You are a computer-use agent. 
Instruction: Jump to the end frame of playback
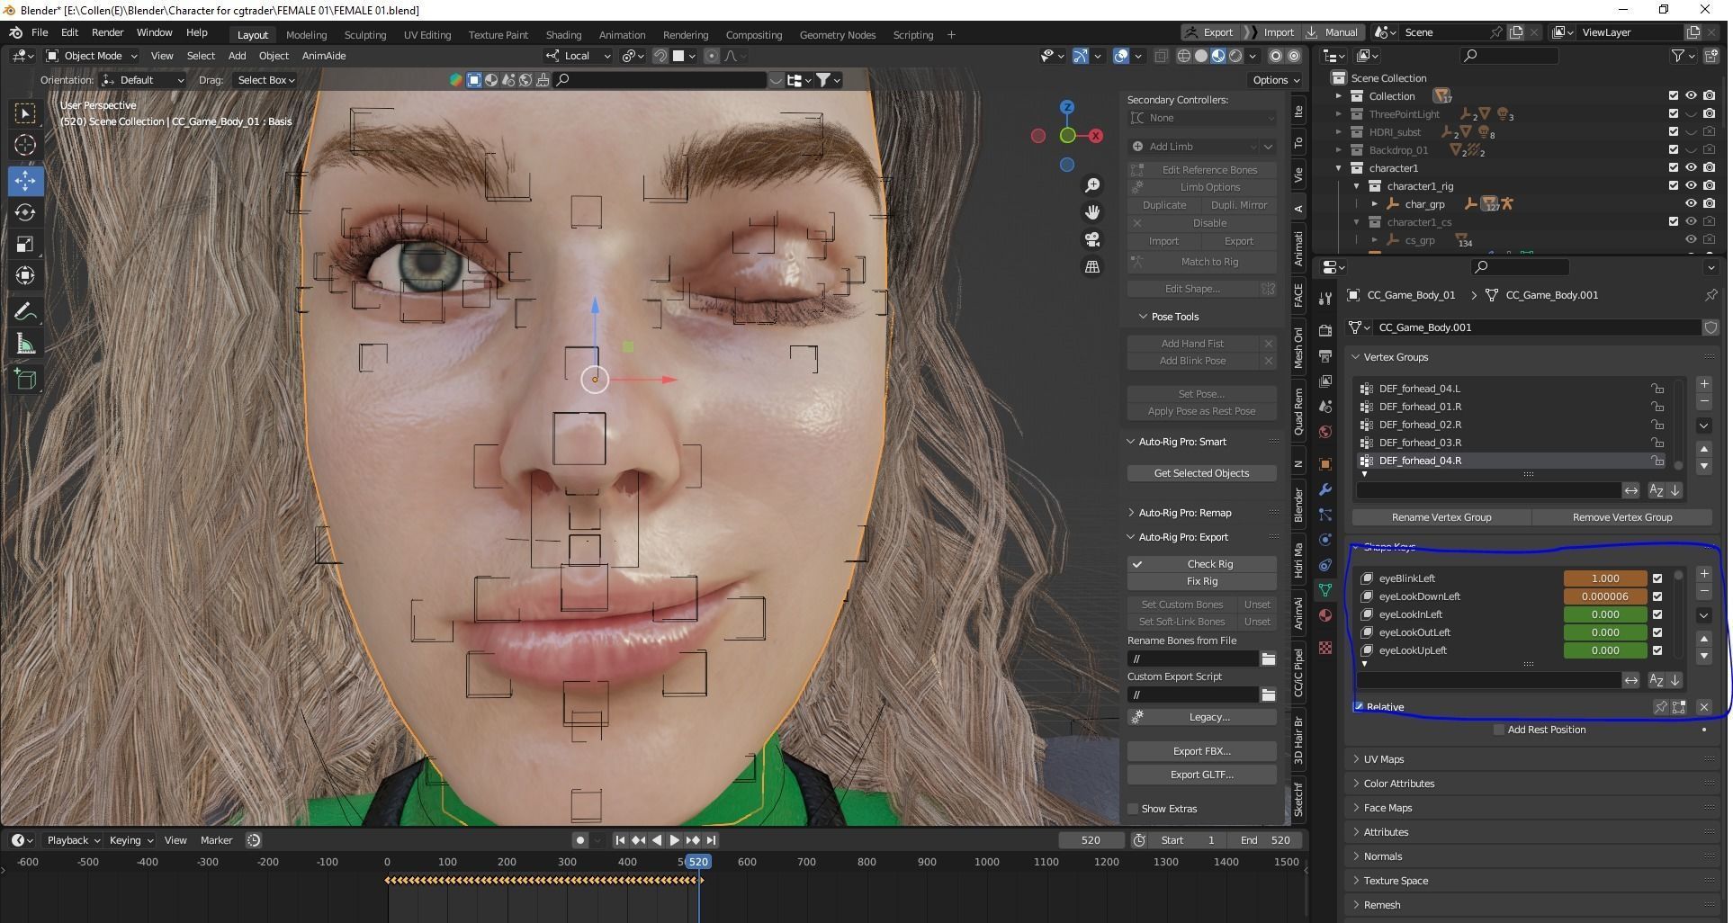coord(711,840)
